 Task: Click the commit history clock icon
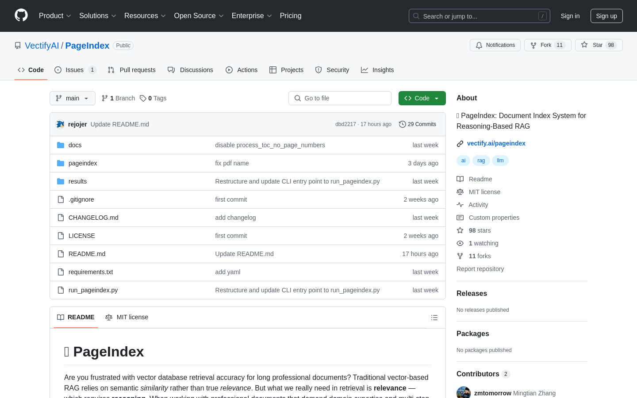click(x=403, y=124)
